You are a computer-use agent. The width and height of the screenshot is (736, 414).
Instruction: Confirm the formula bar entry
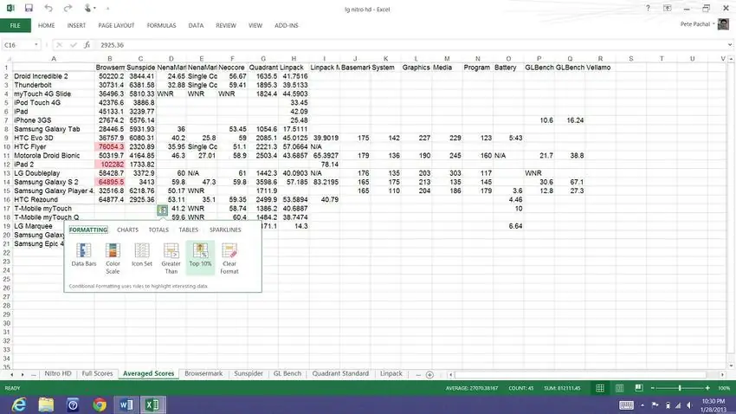pyautogui.click(x=74, y=44)
